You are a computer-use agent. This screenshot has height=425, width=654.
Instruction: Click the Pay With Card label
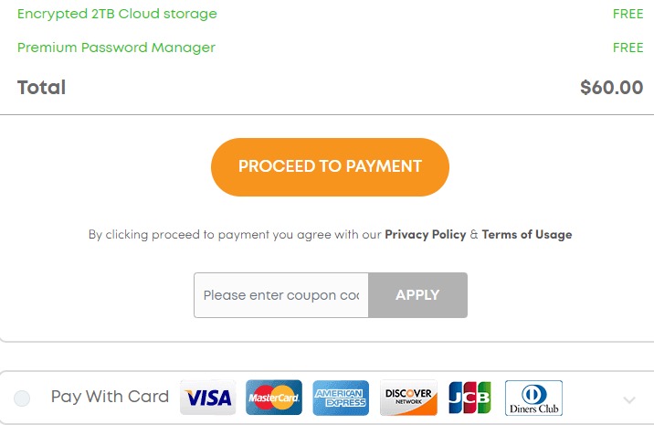point(110,397)
